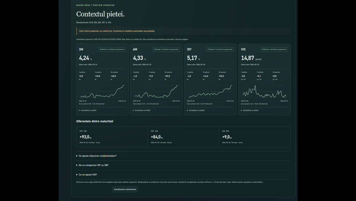The image size is (356, 201).
Task: Click the "Actualizeaza instantaneul" button
Action: (125, 189)
